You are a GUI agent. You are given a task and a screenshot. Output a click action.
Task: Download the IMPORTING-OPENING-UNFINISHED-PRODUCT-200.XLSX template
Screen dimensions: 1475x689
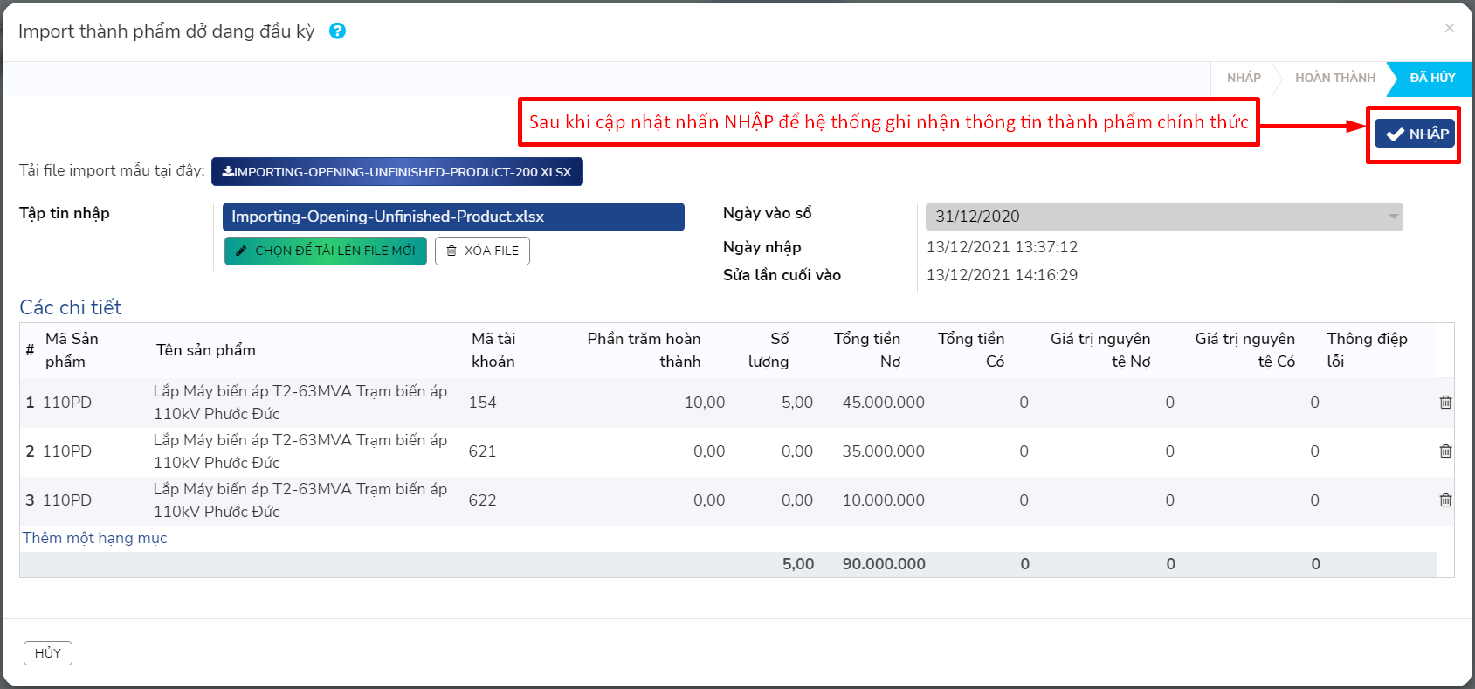[x=397, y=172]
